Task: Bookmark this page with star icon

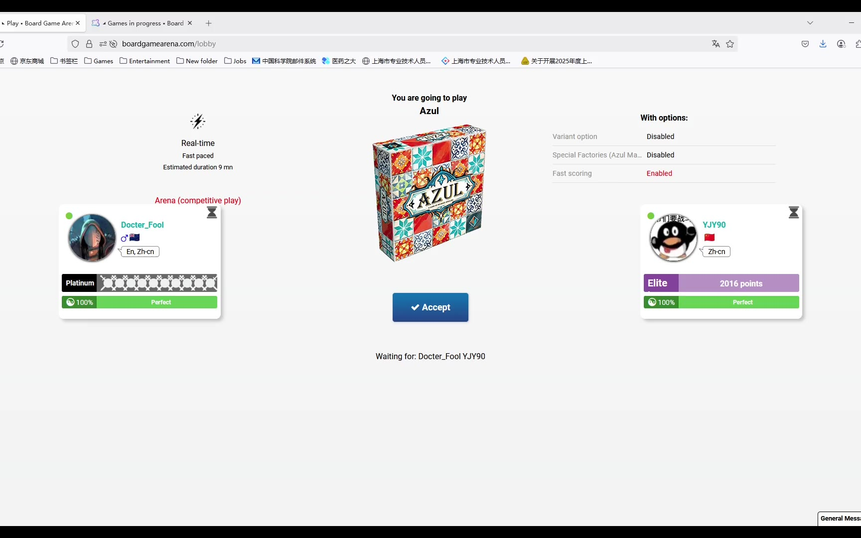Action: [730, 44]
